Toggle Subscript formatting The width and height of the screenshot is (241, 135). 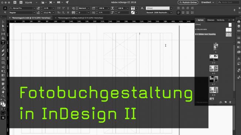coord(63,13)
